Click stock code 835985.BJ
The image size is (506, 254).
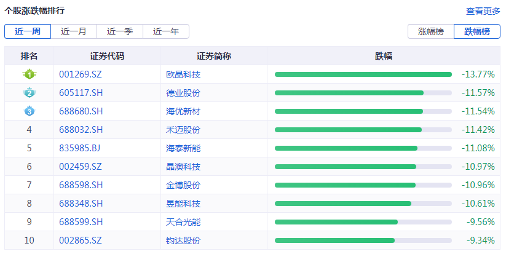coord(80,148)
